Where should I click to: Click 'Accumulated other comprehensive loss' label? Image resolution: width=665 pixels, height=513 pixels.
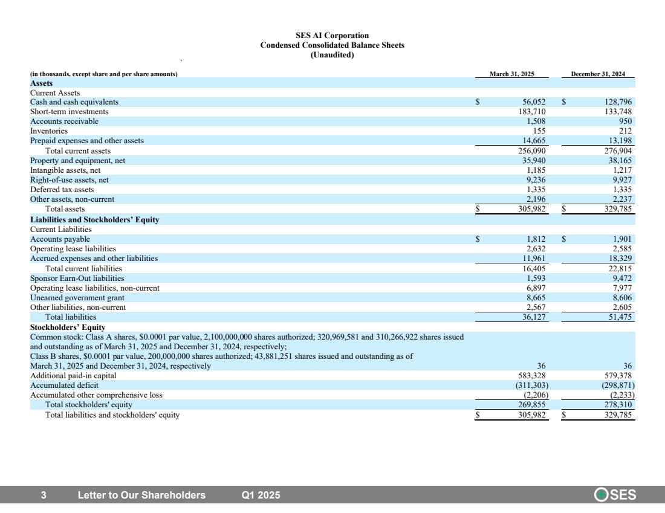click(96, 395)
